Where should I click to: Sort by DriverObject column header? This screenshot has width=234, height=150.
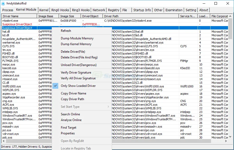(92, 16)
